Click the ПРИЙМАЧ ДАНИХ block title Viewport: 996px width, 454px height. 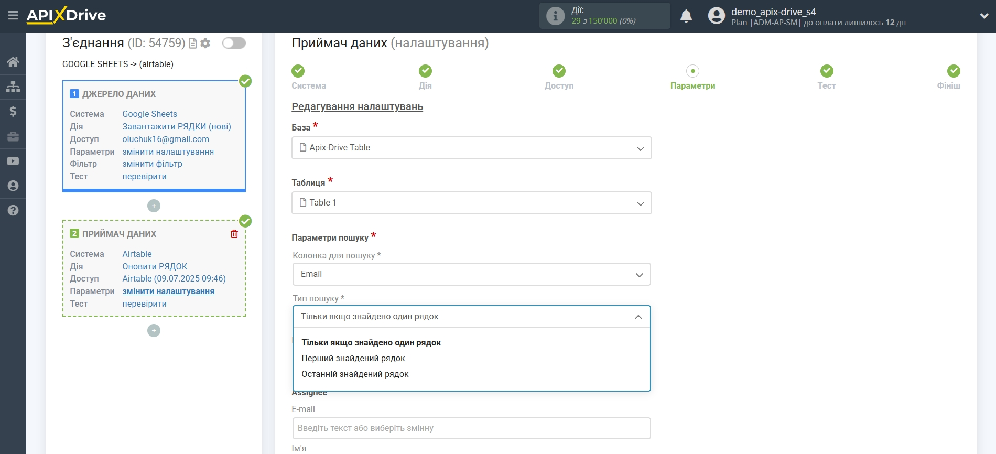pyautogui.click(x=119, y=234)
